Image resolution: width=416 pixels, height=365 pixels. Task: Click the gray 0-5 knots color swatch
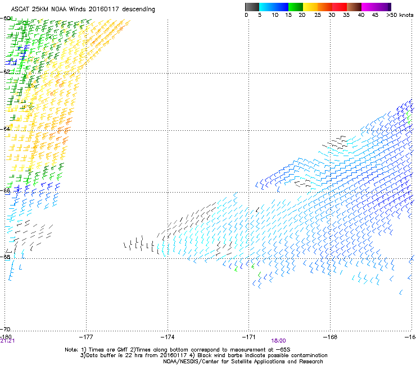pyautogui.click(x=252, y=7)
